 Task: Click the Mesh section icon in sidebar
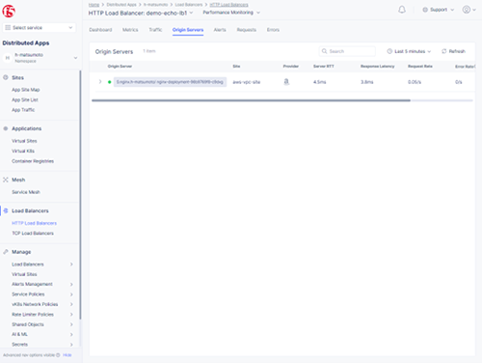[6, 180]
